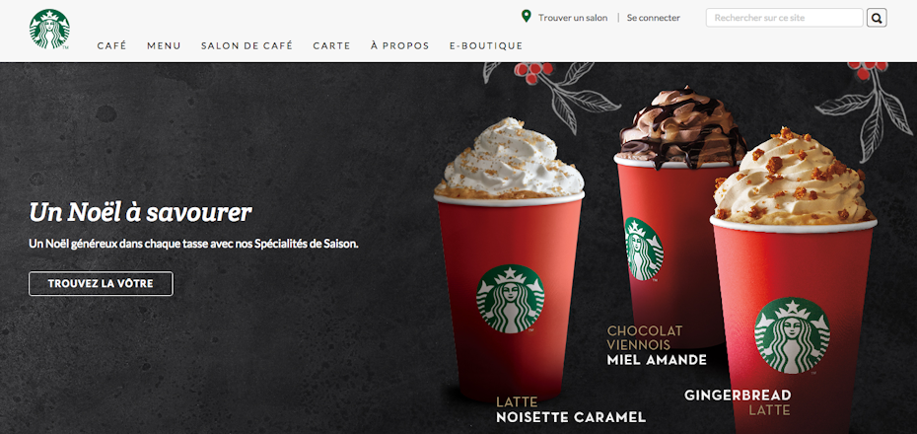Screen dimensions: 917x434
Task: Open the À PROPOS menu
Action: [x=400, y=45]
